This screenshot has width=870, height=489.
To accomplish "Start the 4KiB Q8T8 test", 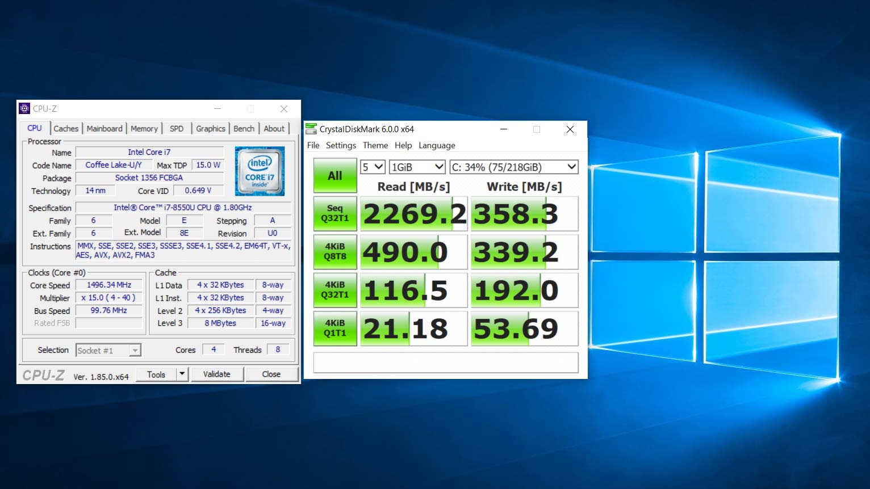I will click(x=335, y=251).
